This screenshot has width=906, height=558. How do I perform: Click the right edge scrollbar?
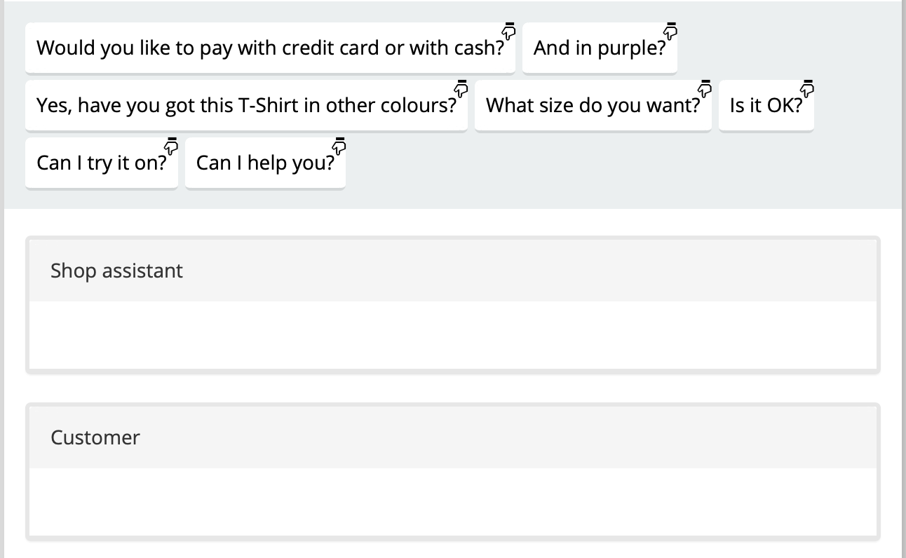point(903,280)
